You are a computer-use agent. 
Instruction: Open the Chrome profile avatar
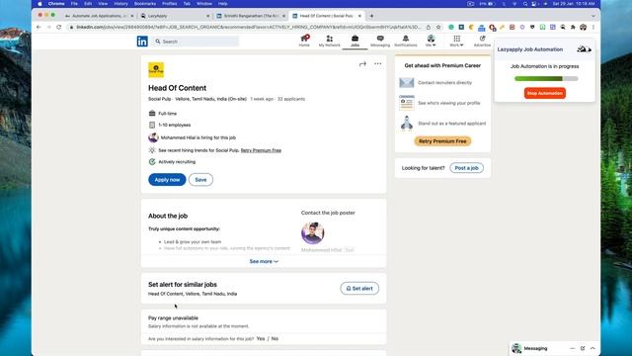click(x=583, y=27)
